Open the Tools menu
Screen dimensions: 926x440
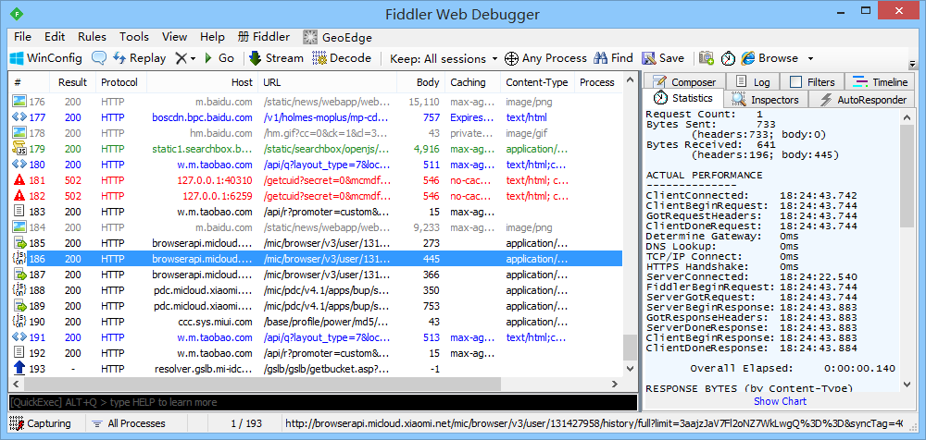point(134,37)
